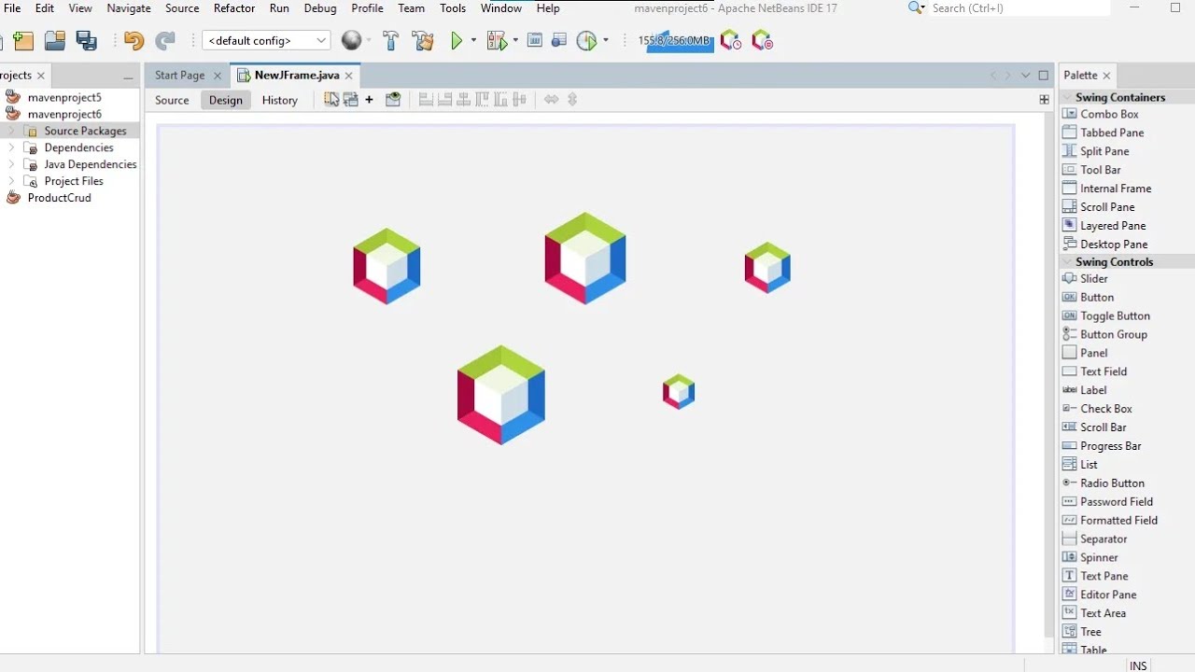This screenshot has width=1195, height=672.
Task: Clean and Build with hammer-broom icon
Action: pos(423,41)
